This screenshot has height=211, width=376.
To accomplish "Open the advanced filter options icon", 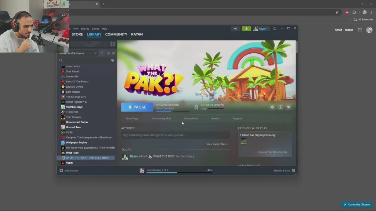I will 112,60.
